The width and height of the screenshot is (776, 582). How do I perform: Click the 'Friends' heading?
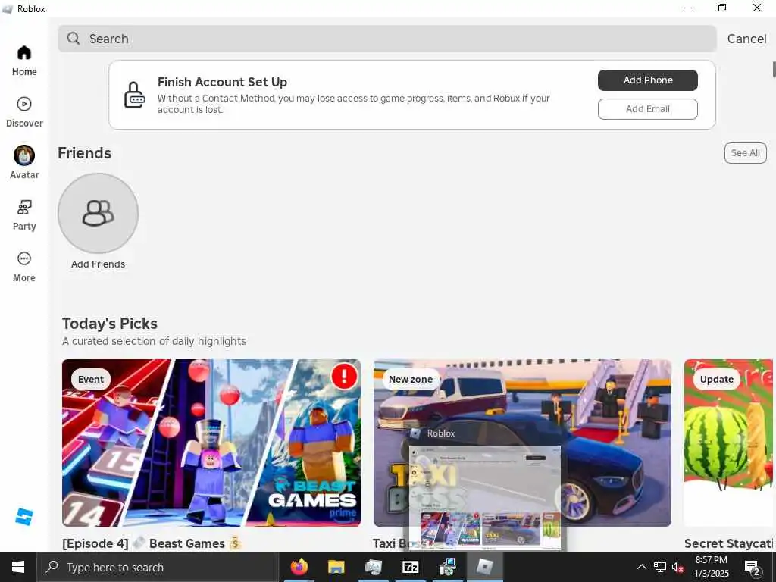pos(84,153)
